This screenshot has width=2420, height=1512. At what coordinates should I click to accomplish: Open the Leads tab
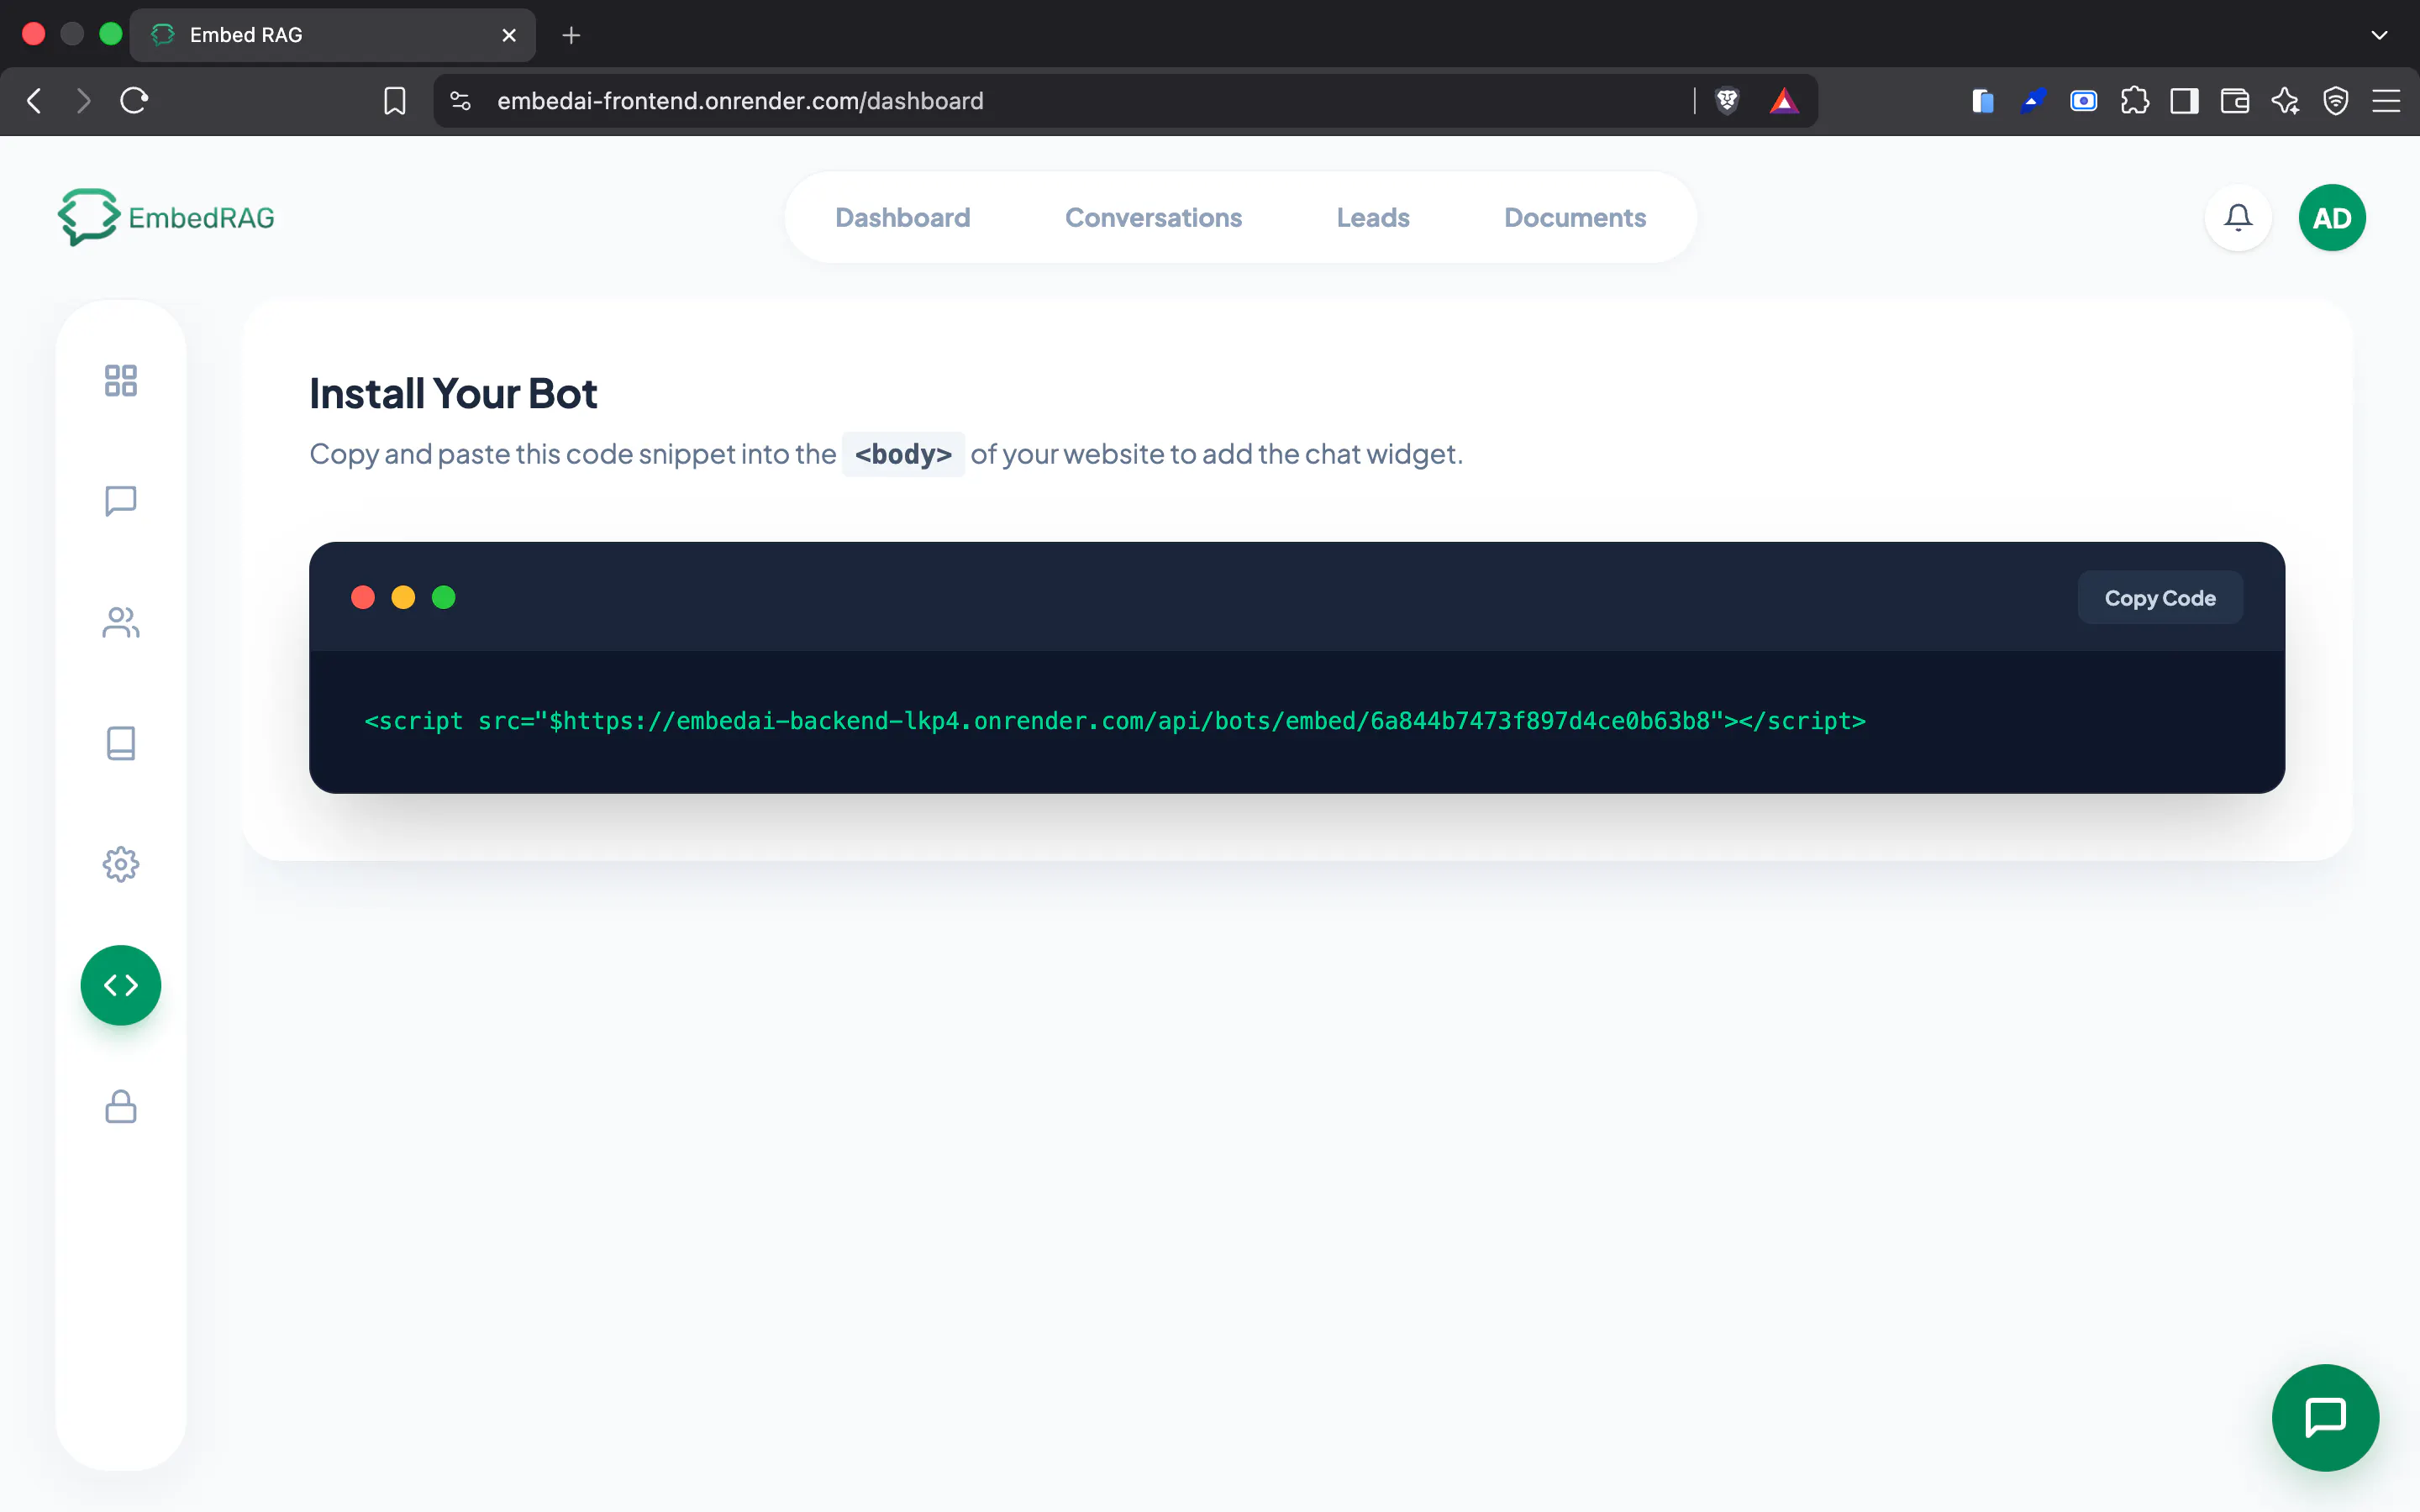pyautogui.click(x=1372, y=217)
